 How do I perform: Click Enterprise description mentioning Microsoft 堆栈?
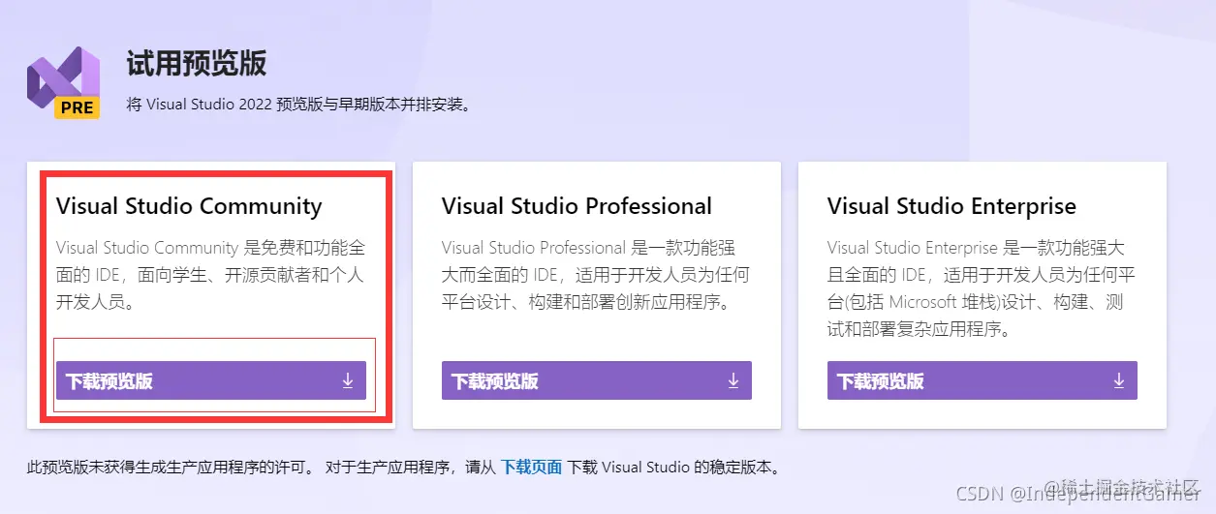click(982, 288)
